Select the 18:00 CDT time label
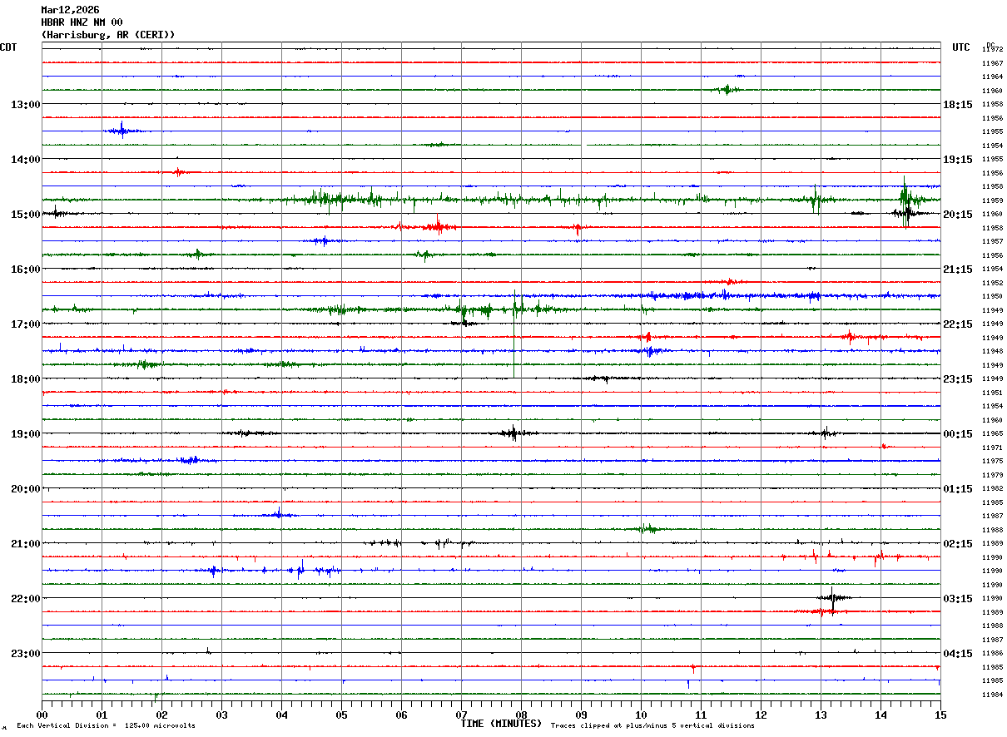The width and height of the screenshot is (1007, 737). point(25,379)
